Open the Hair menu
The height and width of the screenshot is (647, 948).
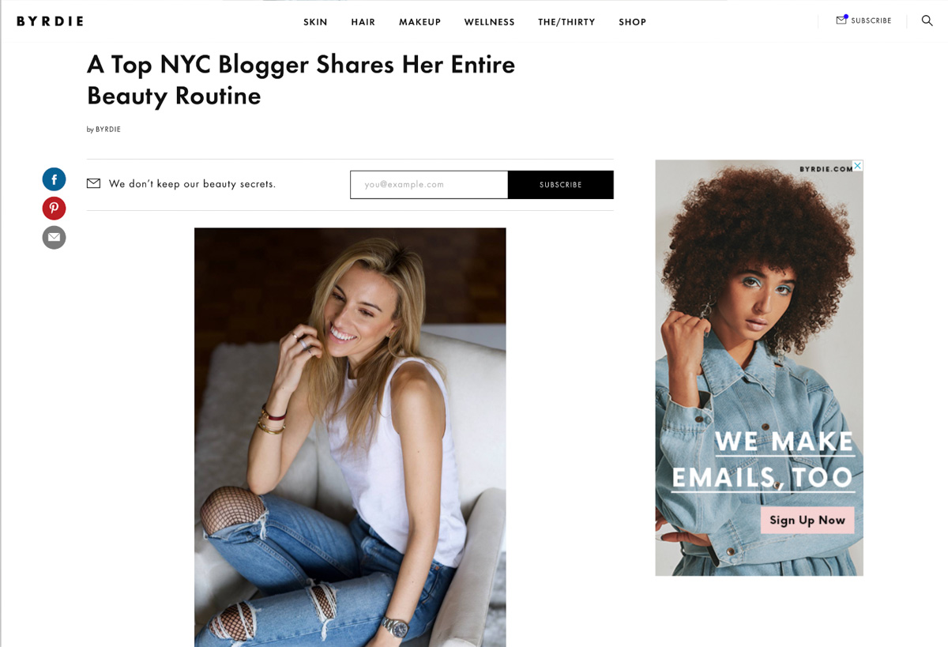(363, 22)
